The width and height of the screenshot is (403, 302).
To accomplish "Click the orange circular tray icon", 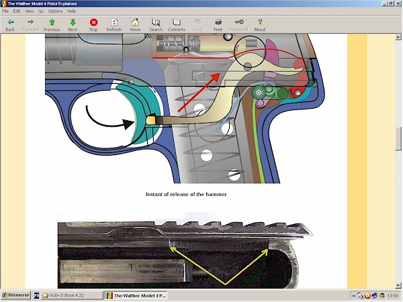I will [x=367, y=296].
